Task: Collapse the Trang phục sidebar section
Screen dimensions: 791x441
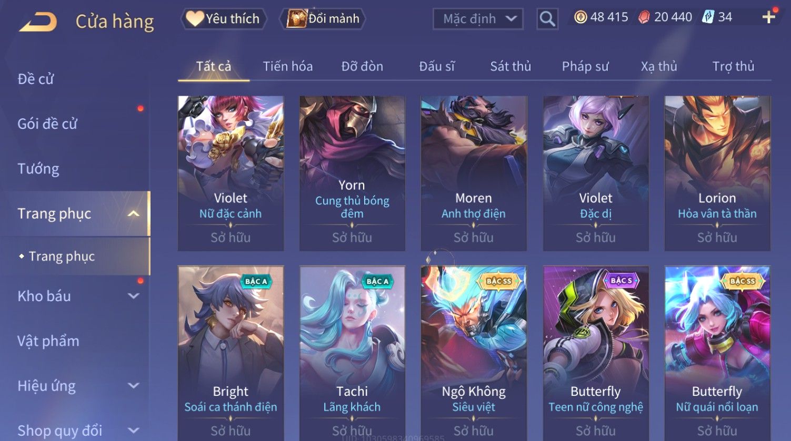Action: 134,213
